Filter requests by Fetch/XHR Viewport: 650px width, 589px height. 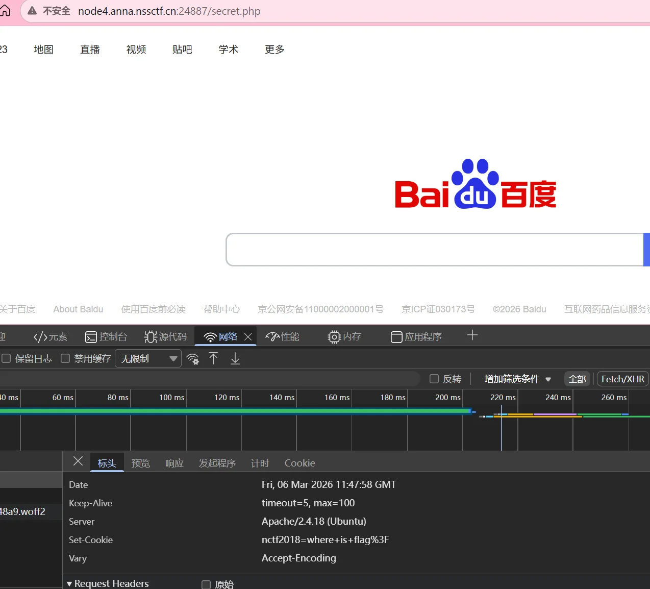click(x=622, y=379)
